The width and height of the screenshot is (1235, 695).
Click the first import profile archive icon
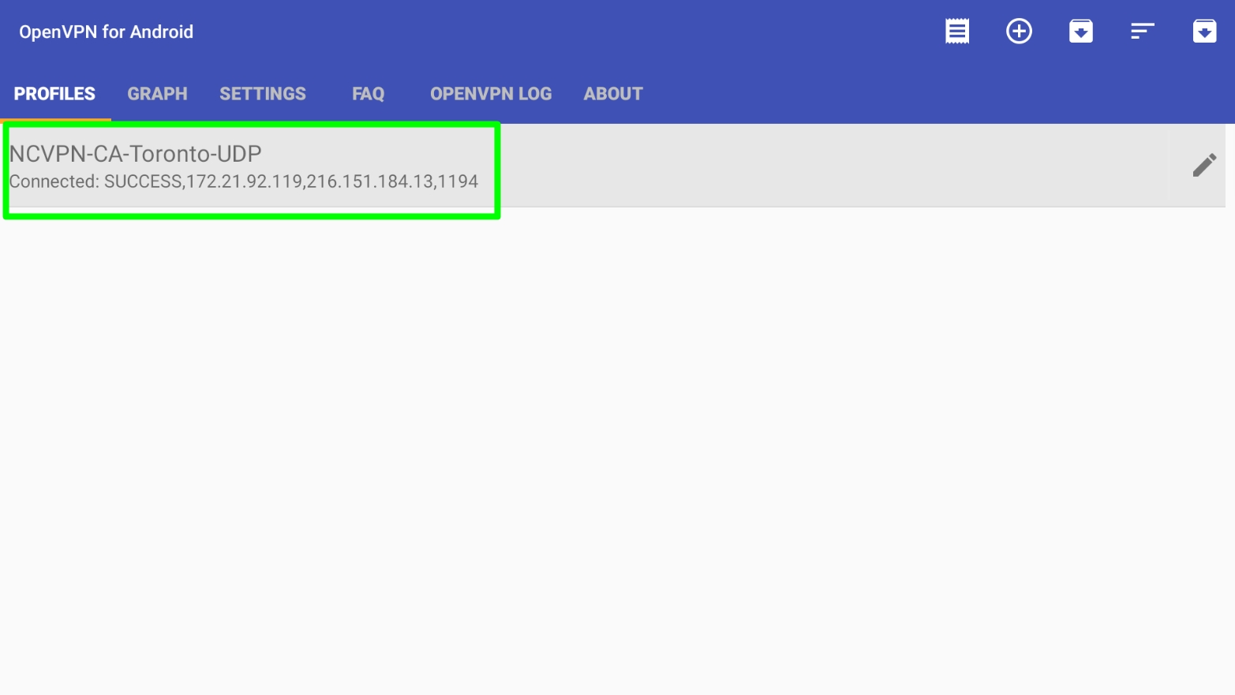[1081, 32]
